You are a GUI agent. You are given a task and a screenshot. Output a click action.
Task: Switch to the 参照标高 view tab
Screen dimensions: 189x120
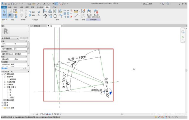point(37,26)
